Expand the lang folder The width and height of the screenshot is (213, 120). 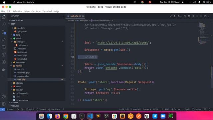(18, 35)
